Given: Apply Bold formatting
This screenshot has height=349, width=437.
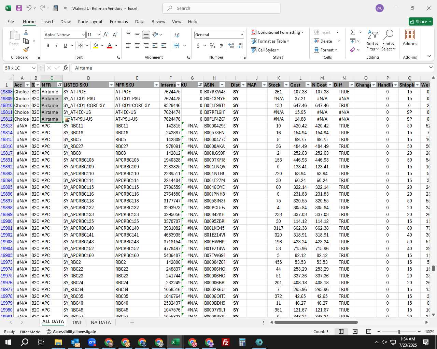Looking at the screenshot, I should 48,45.
